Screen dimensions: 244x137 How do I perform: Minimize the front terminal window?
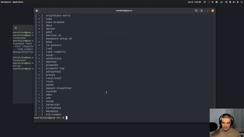coord(207,11)
